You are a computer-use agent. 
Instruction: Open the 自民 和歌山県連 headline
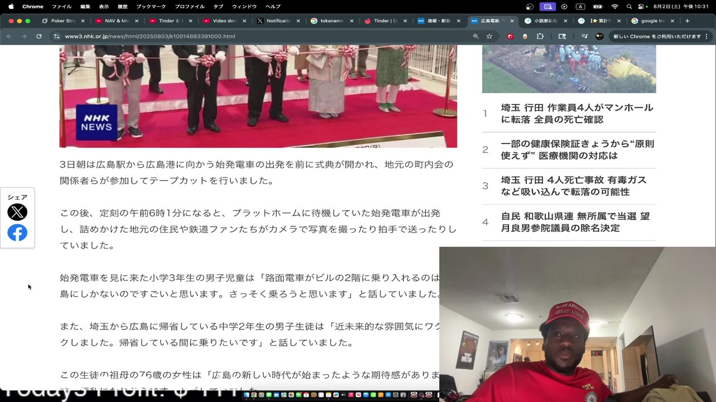pos(575,222)
